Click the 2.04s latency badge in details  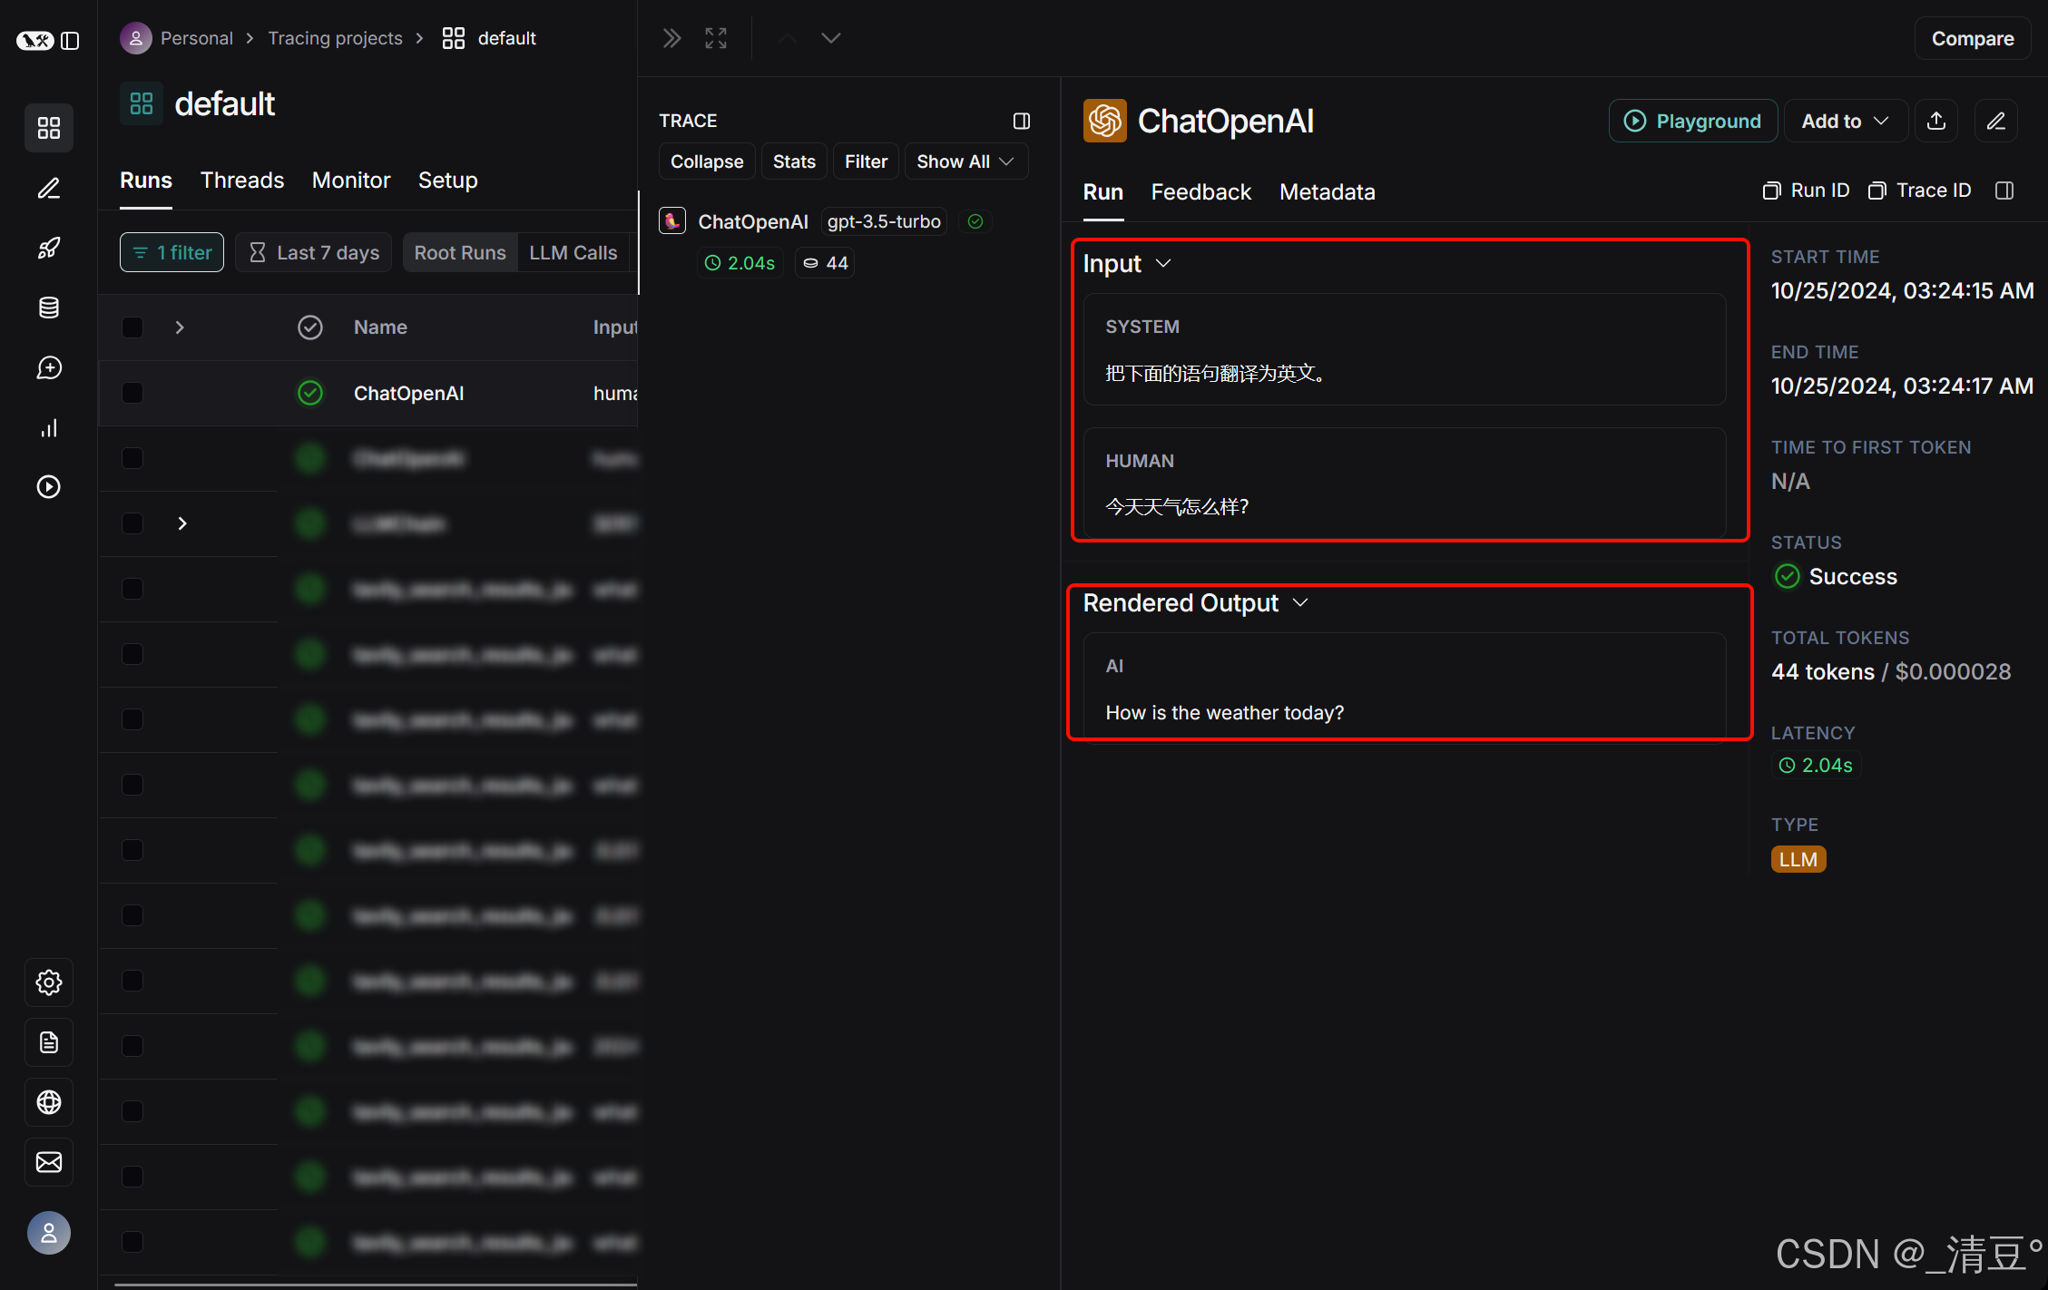click(x=1816, y=766)
